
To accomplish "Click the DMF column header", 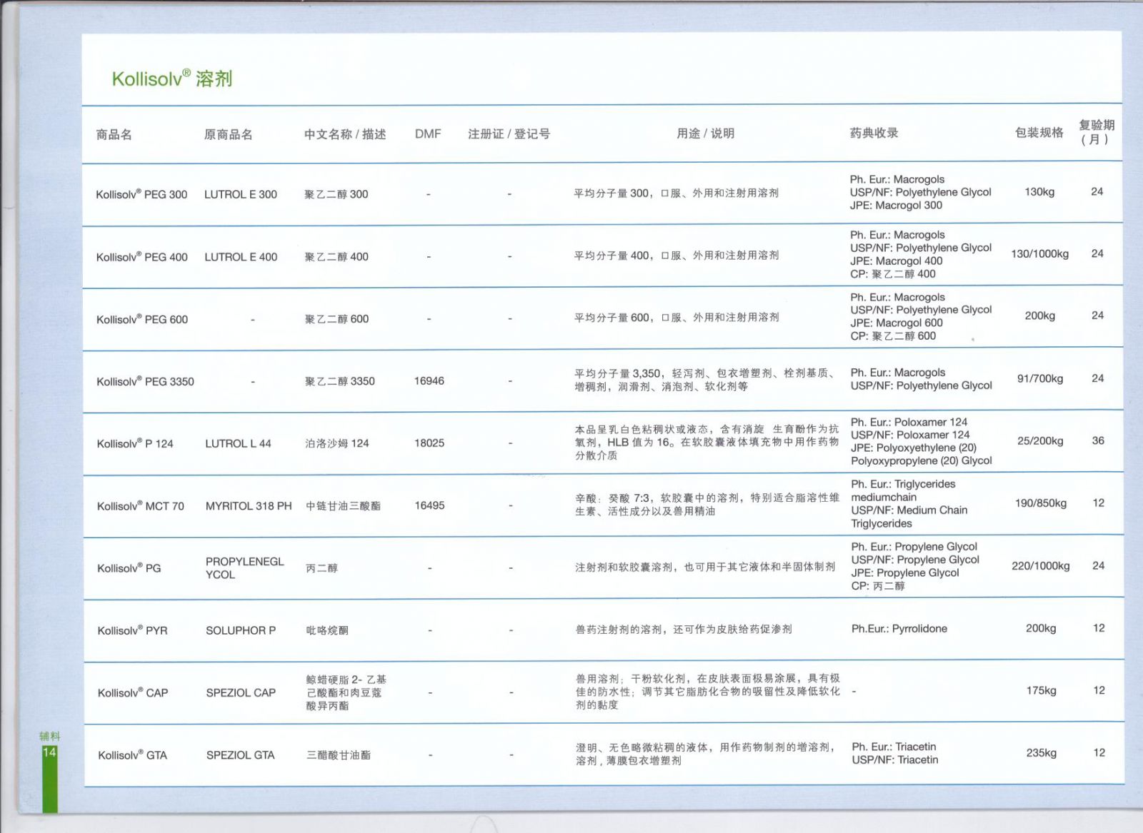I will coord(428,133).
